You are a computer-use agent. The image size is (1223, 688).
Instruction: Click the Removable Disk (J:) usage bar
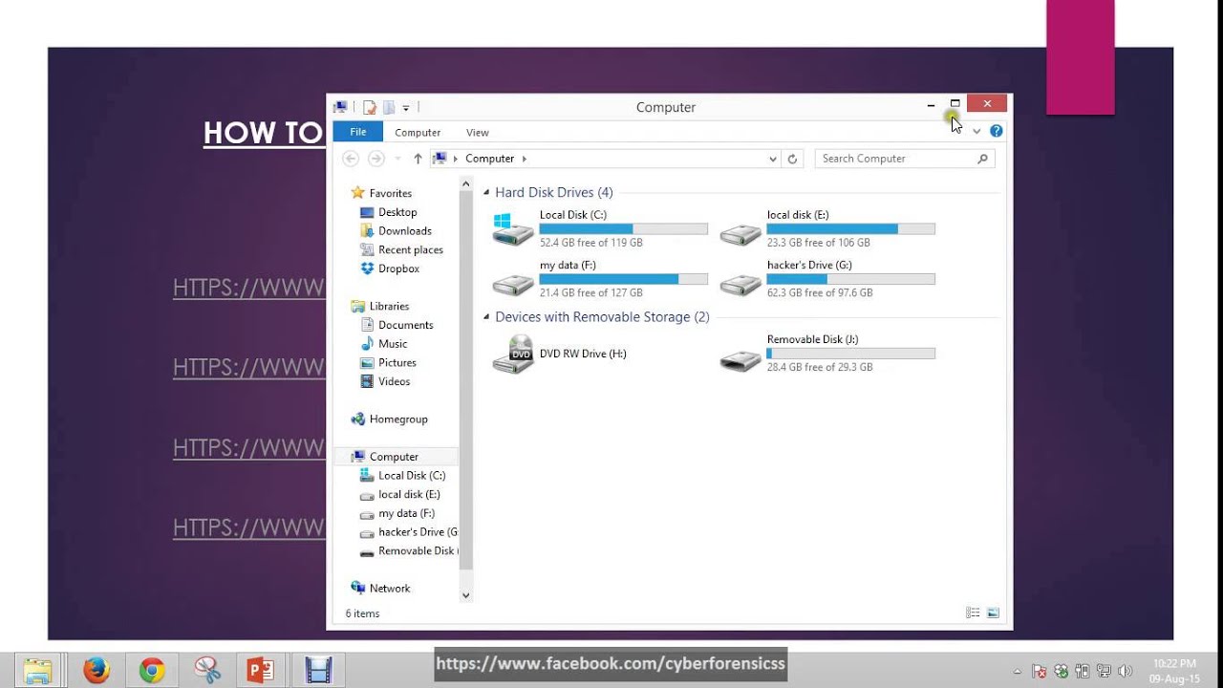tap(851, 354)
